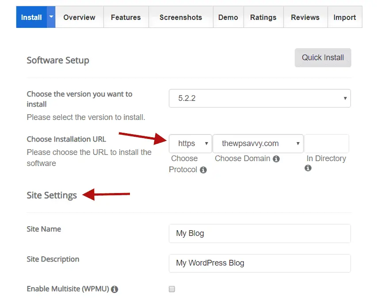
Task: Open the https protocol dropdown
Action: pyautogui.click(x=190, y=143)
